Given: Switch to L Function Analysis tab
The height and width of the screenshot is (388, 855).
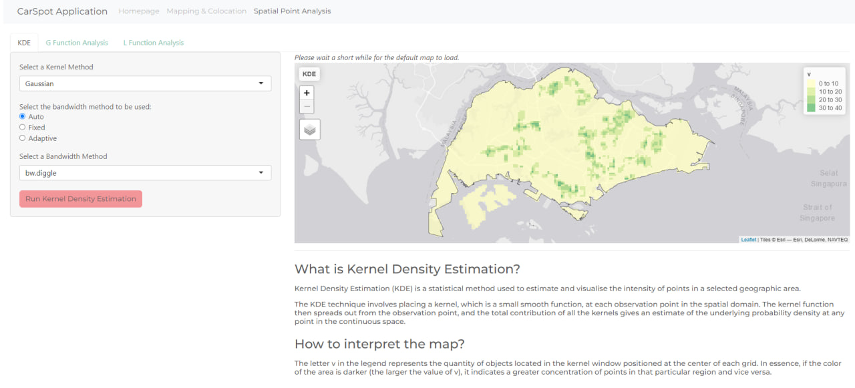Looking at the screenshot, I should point(153,43).
